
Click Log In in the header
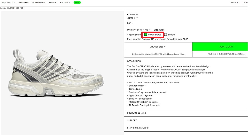pos(245,3)
